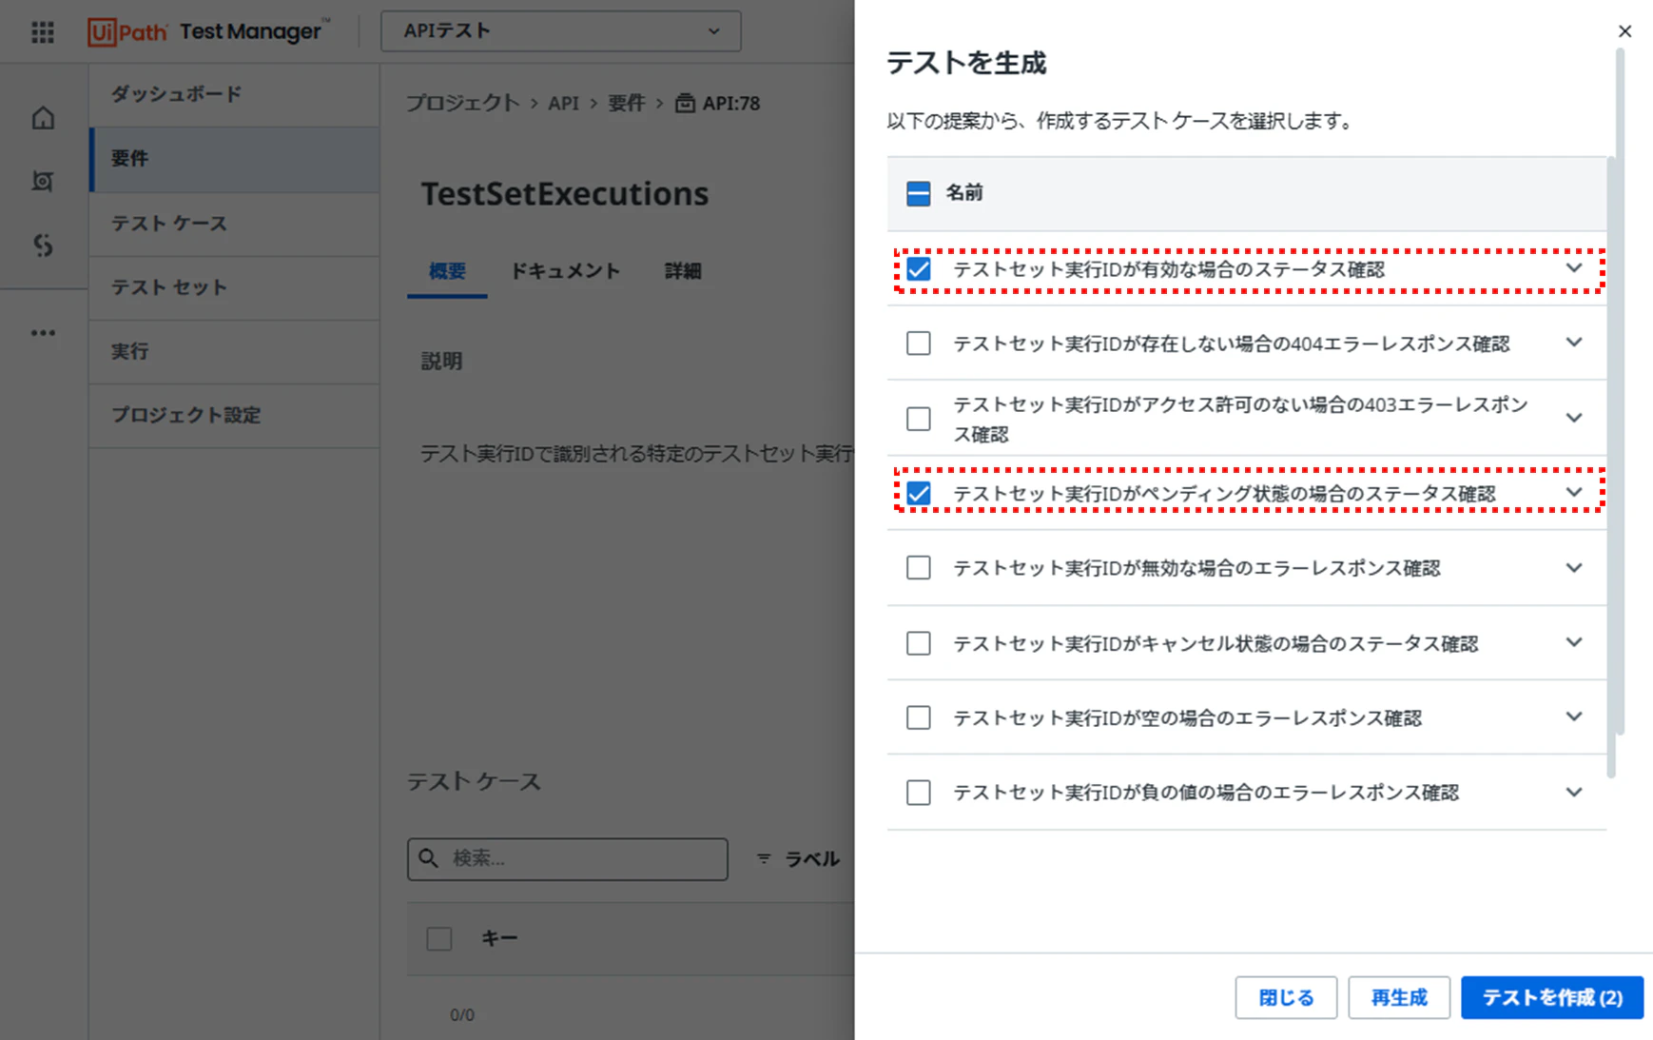Click the 検索 input field
Viewport: 1653px width, 1040px height.
click(x=568, y=858)
